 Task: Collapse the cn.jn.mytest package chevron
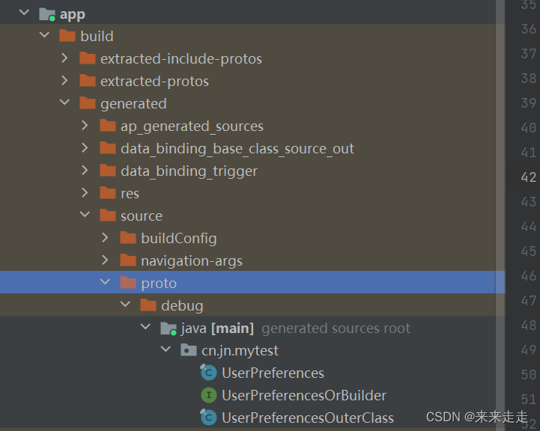click(166, 349)
